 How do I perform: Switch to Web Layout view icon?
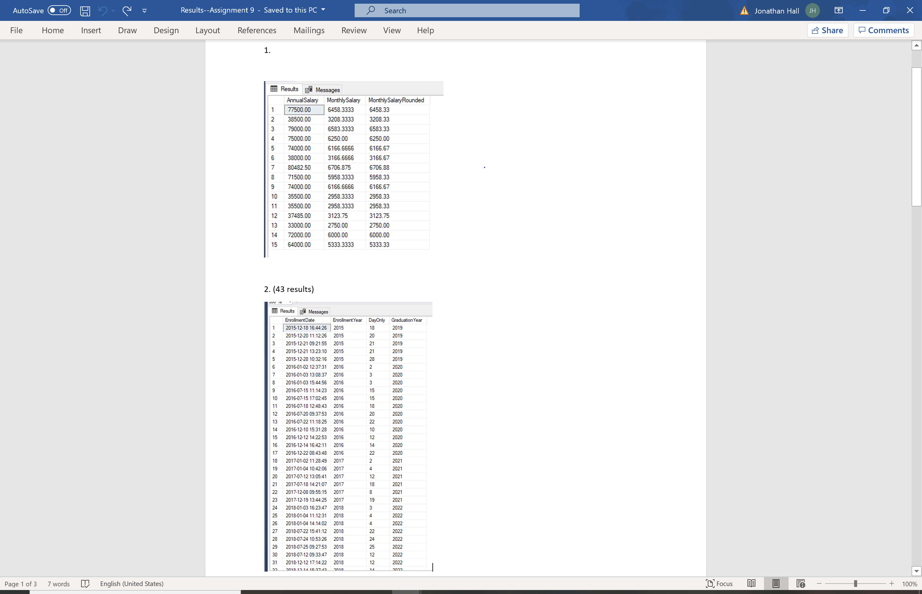pos(801,584)
